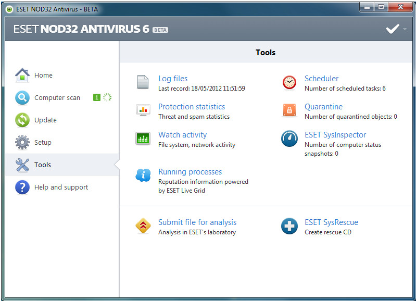The width and height of the screenshot is (416, 301).
Task: Click 'Number of scheduled tasks: 6' text
Action: [345, 89]
